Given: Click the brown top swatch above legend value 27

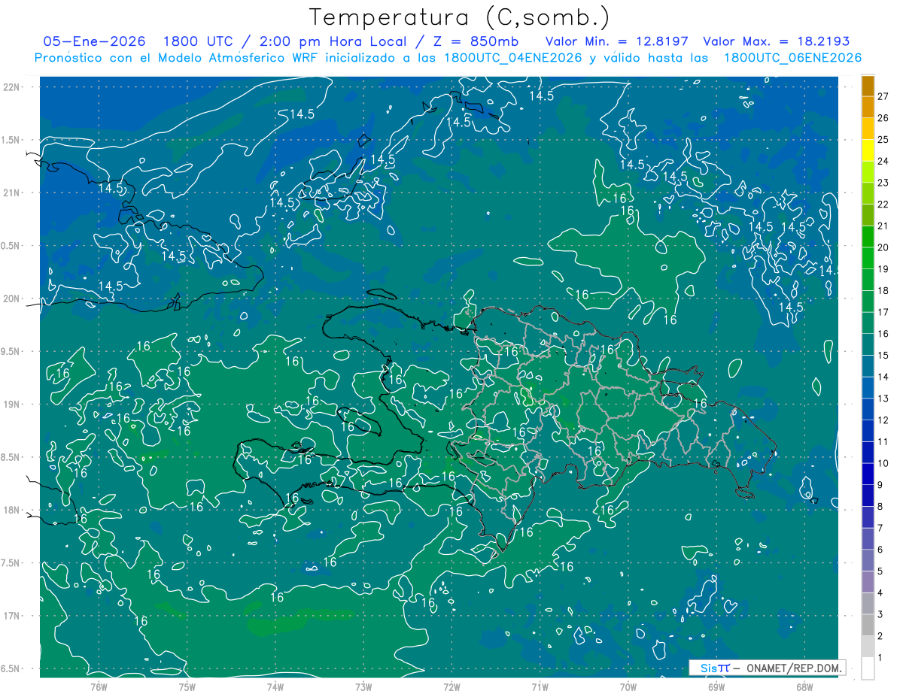Looking at the screenshot, I should tap(868, 86).
